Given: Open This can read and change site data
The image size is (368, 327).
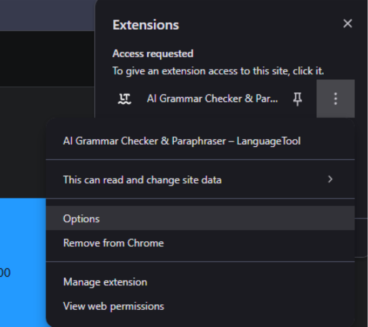Looking at the screenshot, I should click(x=200, y=180).
